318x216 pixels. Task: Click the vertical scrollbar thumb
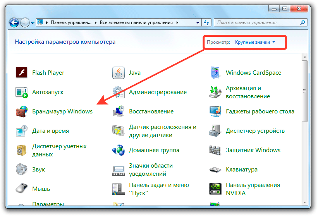[304, 91]
